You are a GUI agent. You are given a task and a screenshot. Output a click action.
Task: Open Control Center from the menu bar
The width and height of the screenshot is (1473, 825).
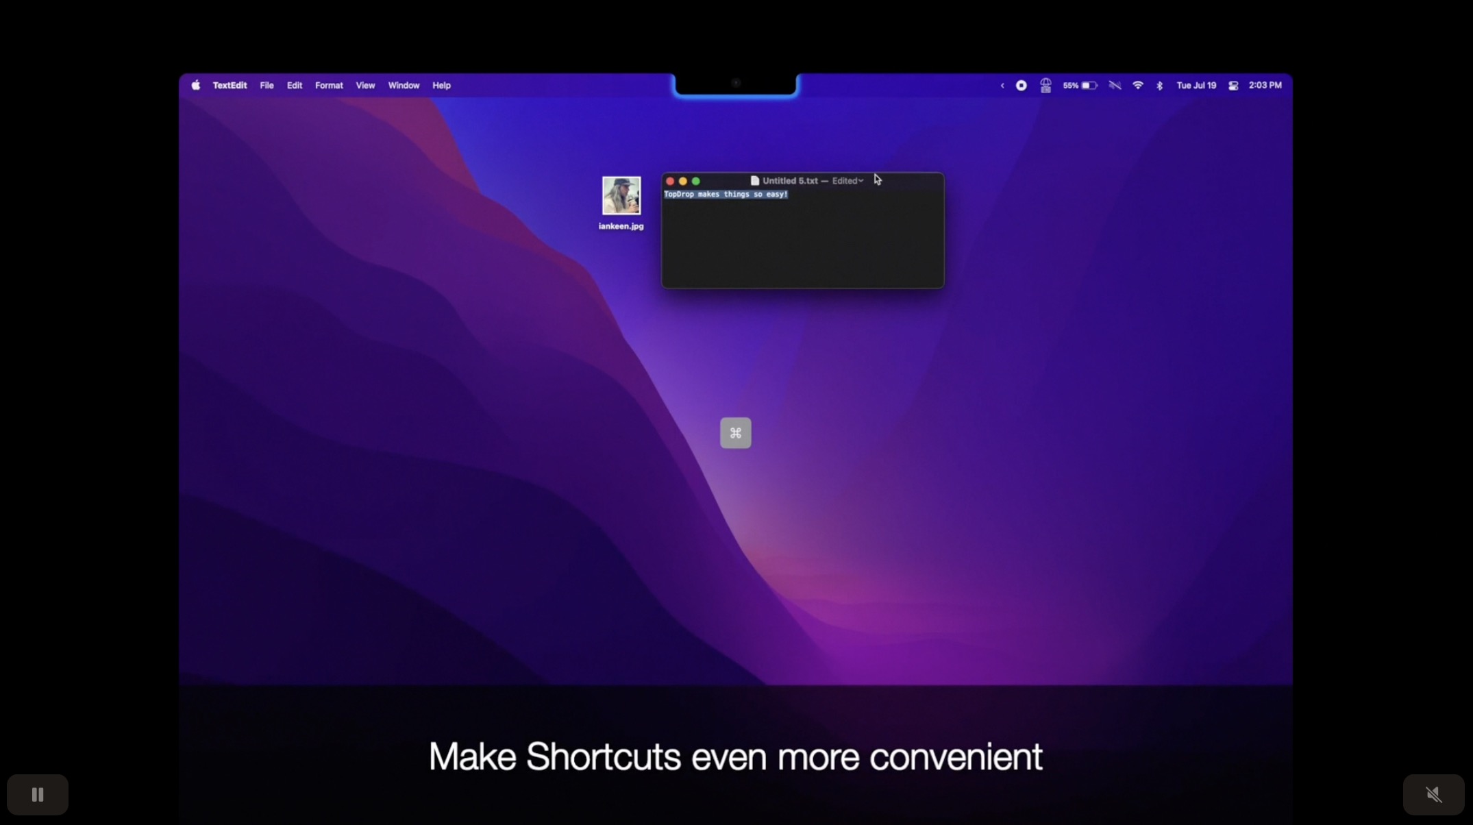point(1233,86)
